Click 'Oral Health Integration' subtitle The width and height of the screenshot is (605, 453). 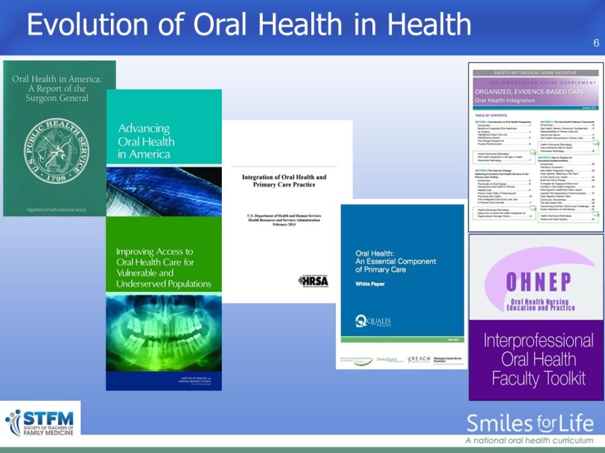[x=505, y=101]
